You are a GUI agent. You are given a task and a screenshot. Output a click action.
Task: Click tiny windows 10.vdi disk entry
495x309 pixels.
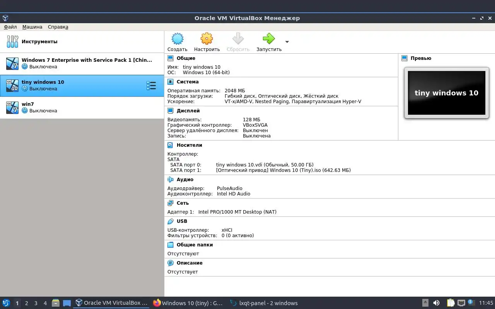(265, 165)
